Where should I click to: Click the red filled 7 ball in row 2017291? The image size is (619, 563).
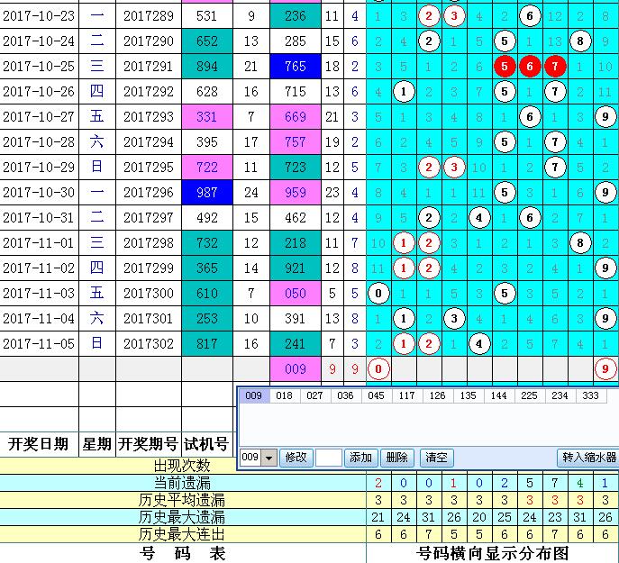click(555, 67)
